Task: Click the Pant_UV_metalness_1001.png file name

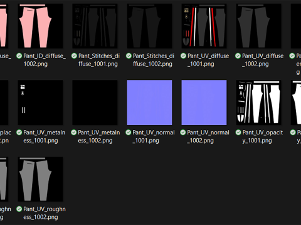Action: tap(45, 136)
